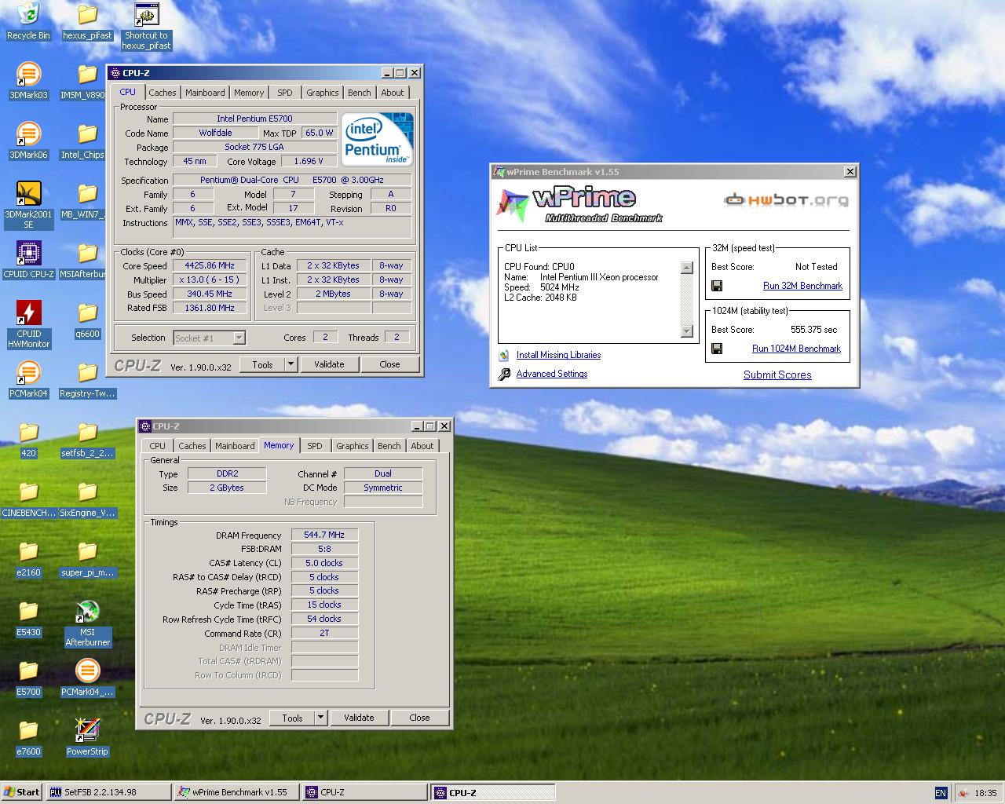The height and width of the screenshot is (804, 1005).
Task: Switch to SetFSB 2.2.134.98 taskbar item
Action: coord(108,792)
